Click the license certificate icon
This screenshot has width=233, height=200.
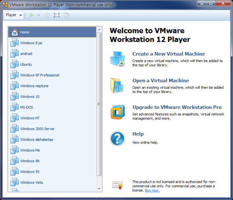(117, 185)
